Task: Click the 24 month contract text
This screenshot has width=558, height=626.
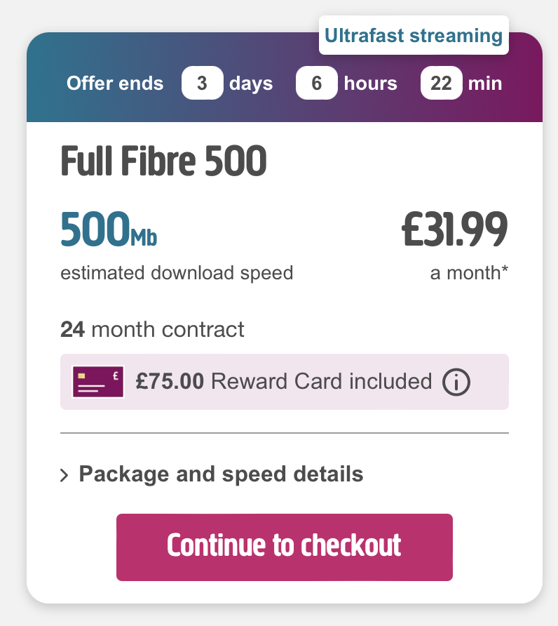Action: pyautogui.click(x=152, y=329)
